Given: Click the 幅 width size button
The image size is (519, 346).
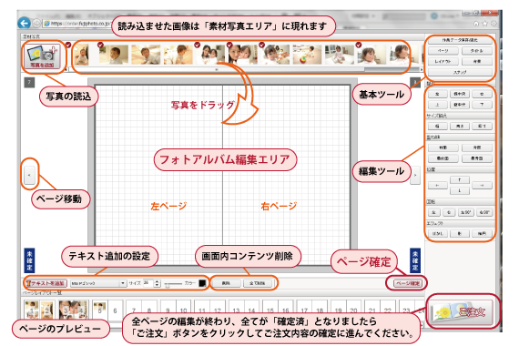Looking at the screenshot, I should [437, 127].
